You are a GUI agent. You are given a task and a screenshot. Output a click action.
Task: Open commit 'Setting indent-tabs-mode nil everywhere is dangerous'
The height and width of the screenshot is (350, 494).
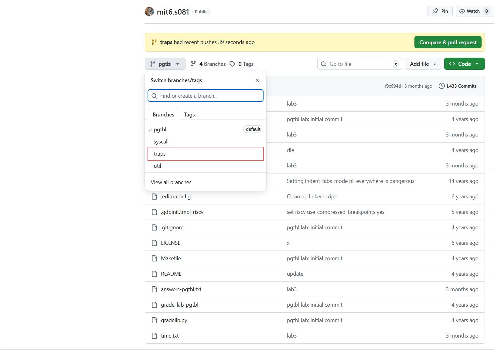pos(351,181)
